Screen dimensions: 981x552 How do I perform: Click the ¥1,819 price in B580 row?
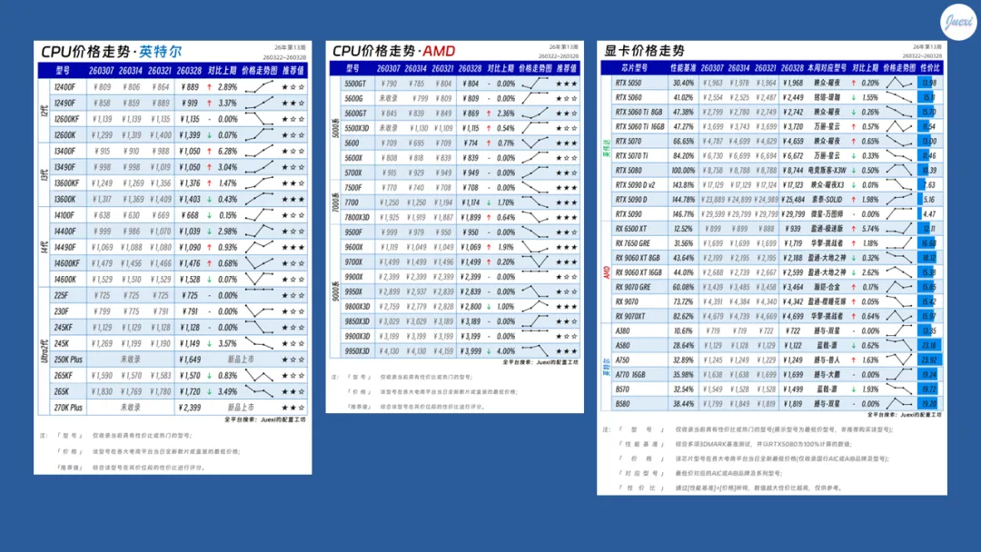[792, 404]
